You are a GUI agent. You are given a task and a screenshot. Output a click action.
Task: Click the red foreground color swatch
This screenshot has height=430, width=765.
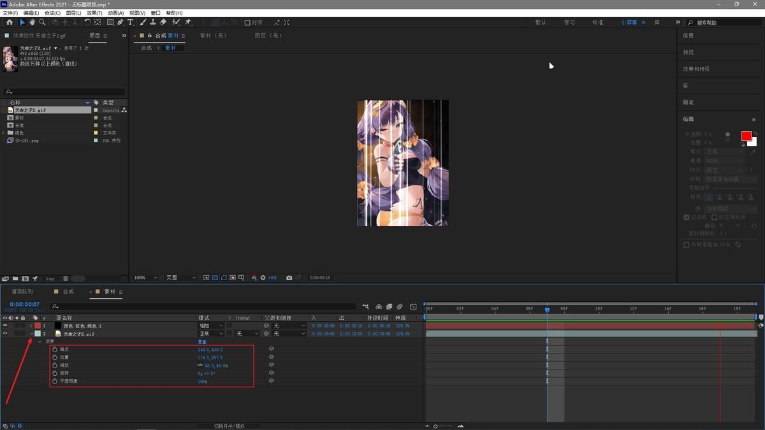coord(746,136)
